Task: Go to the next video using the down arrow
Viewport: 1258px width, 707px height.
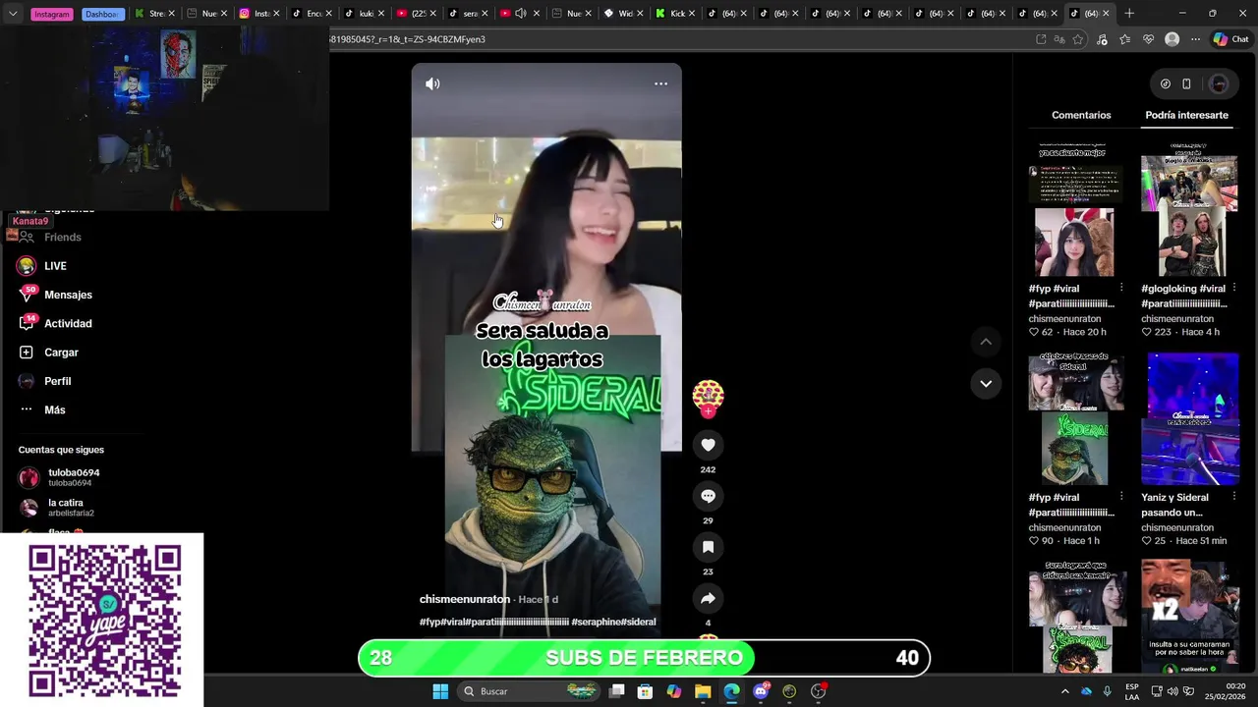Action: (986, 383)
